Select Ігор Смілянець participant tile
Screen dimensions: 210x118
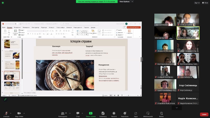188,86
